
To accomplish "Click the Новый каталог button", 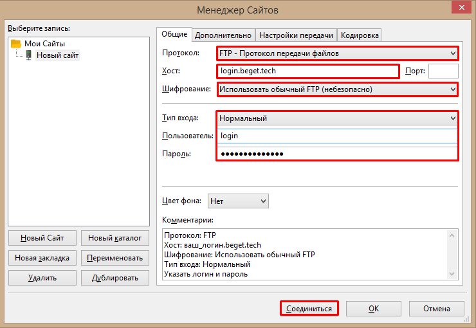I will click(114, 238).
